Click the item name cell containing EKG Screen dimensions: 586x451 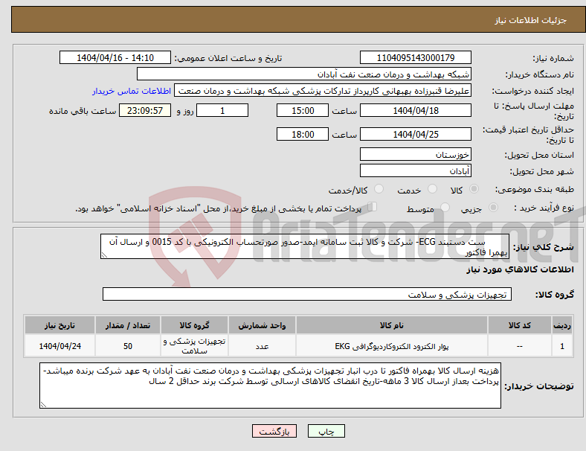[392, 346]
